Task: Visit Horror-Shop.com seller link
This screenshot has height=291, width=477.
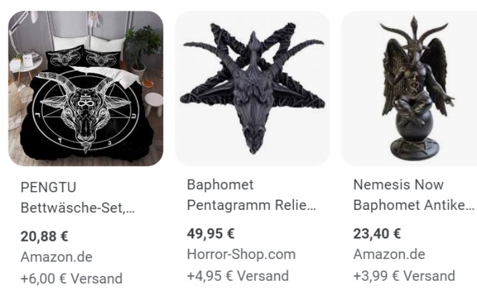Action: [x=241, y=255]
